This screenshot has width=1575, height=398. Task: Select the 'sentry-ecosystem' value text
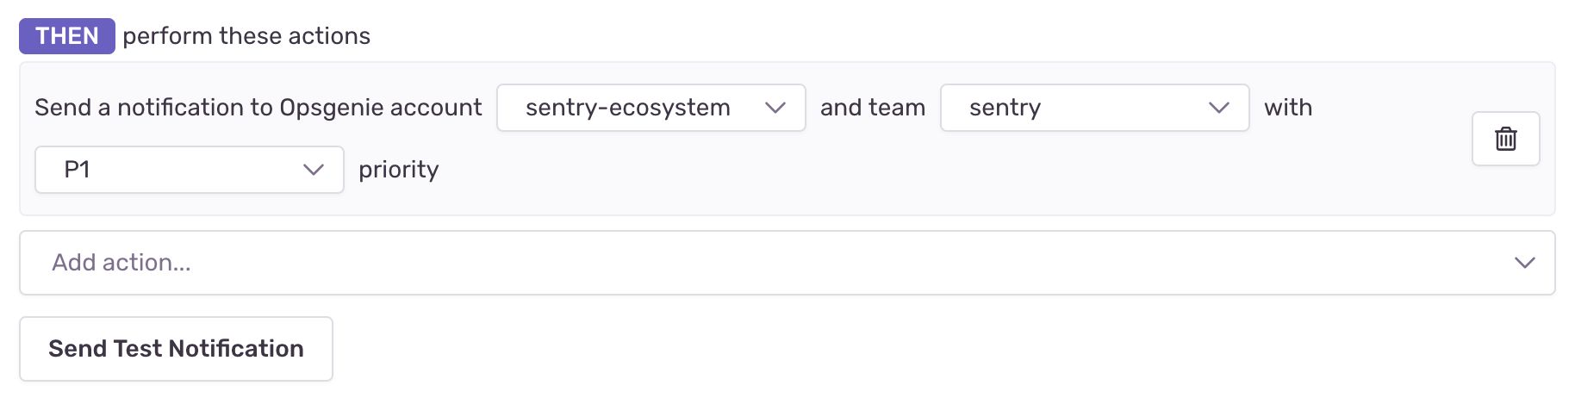point(628,108)
